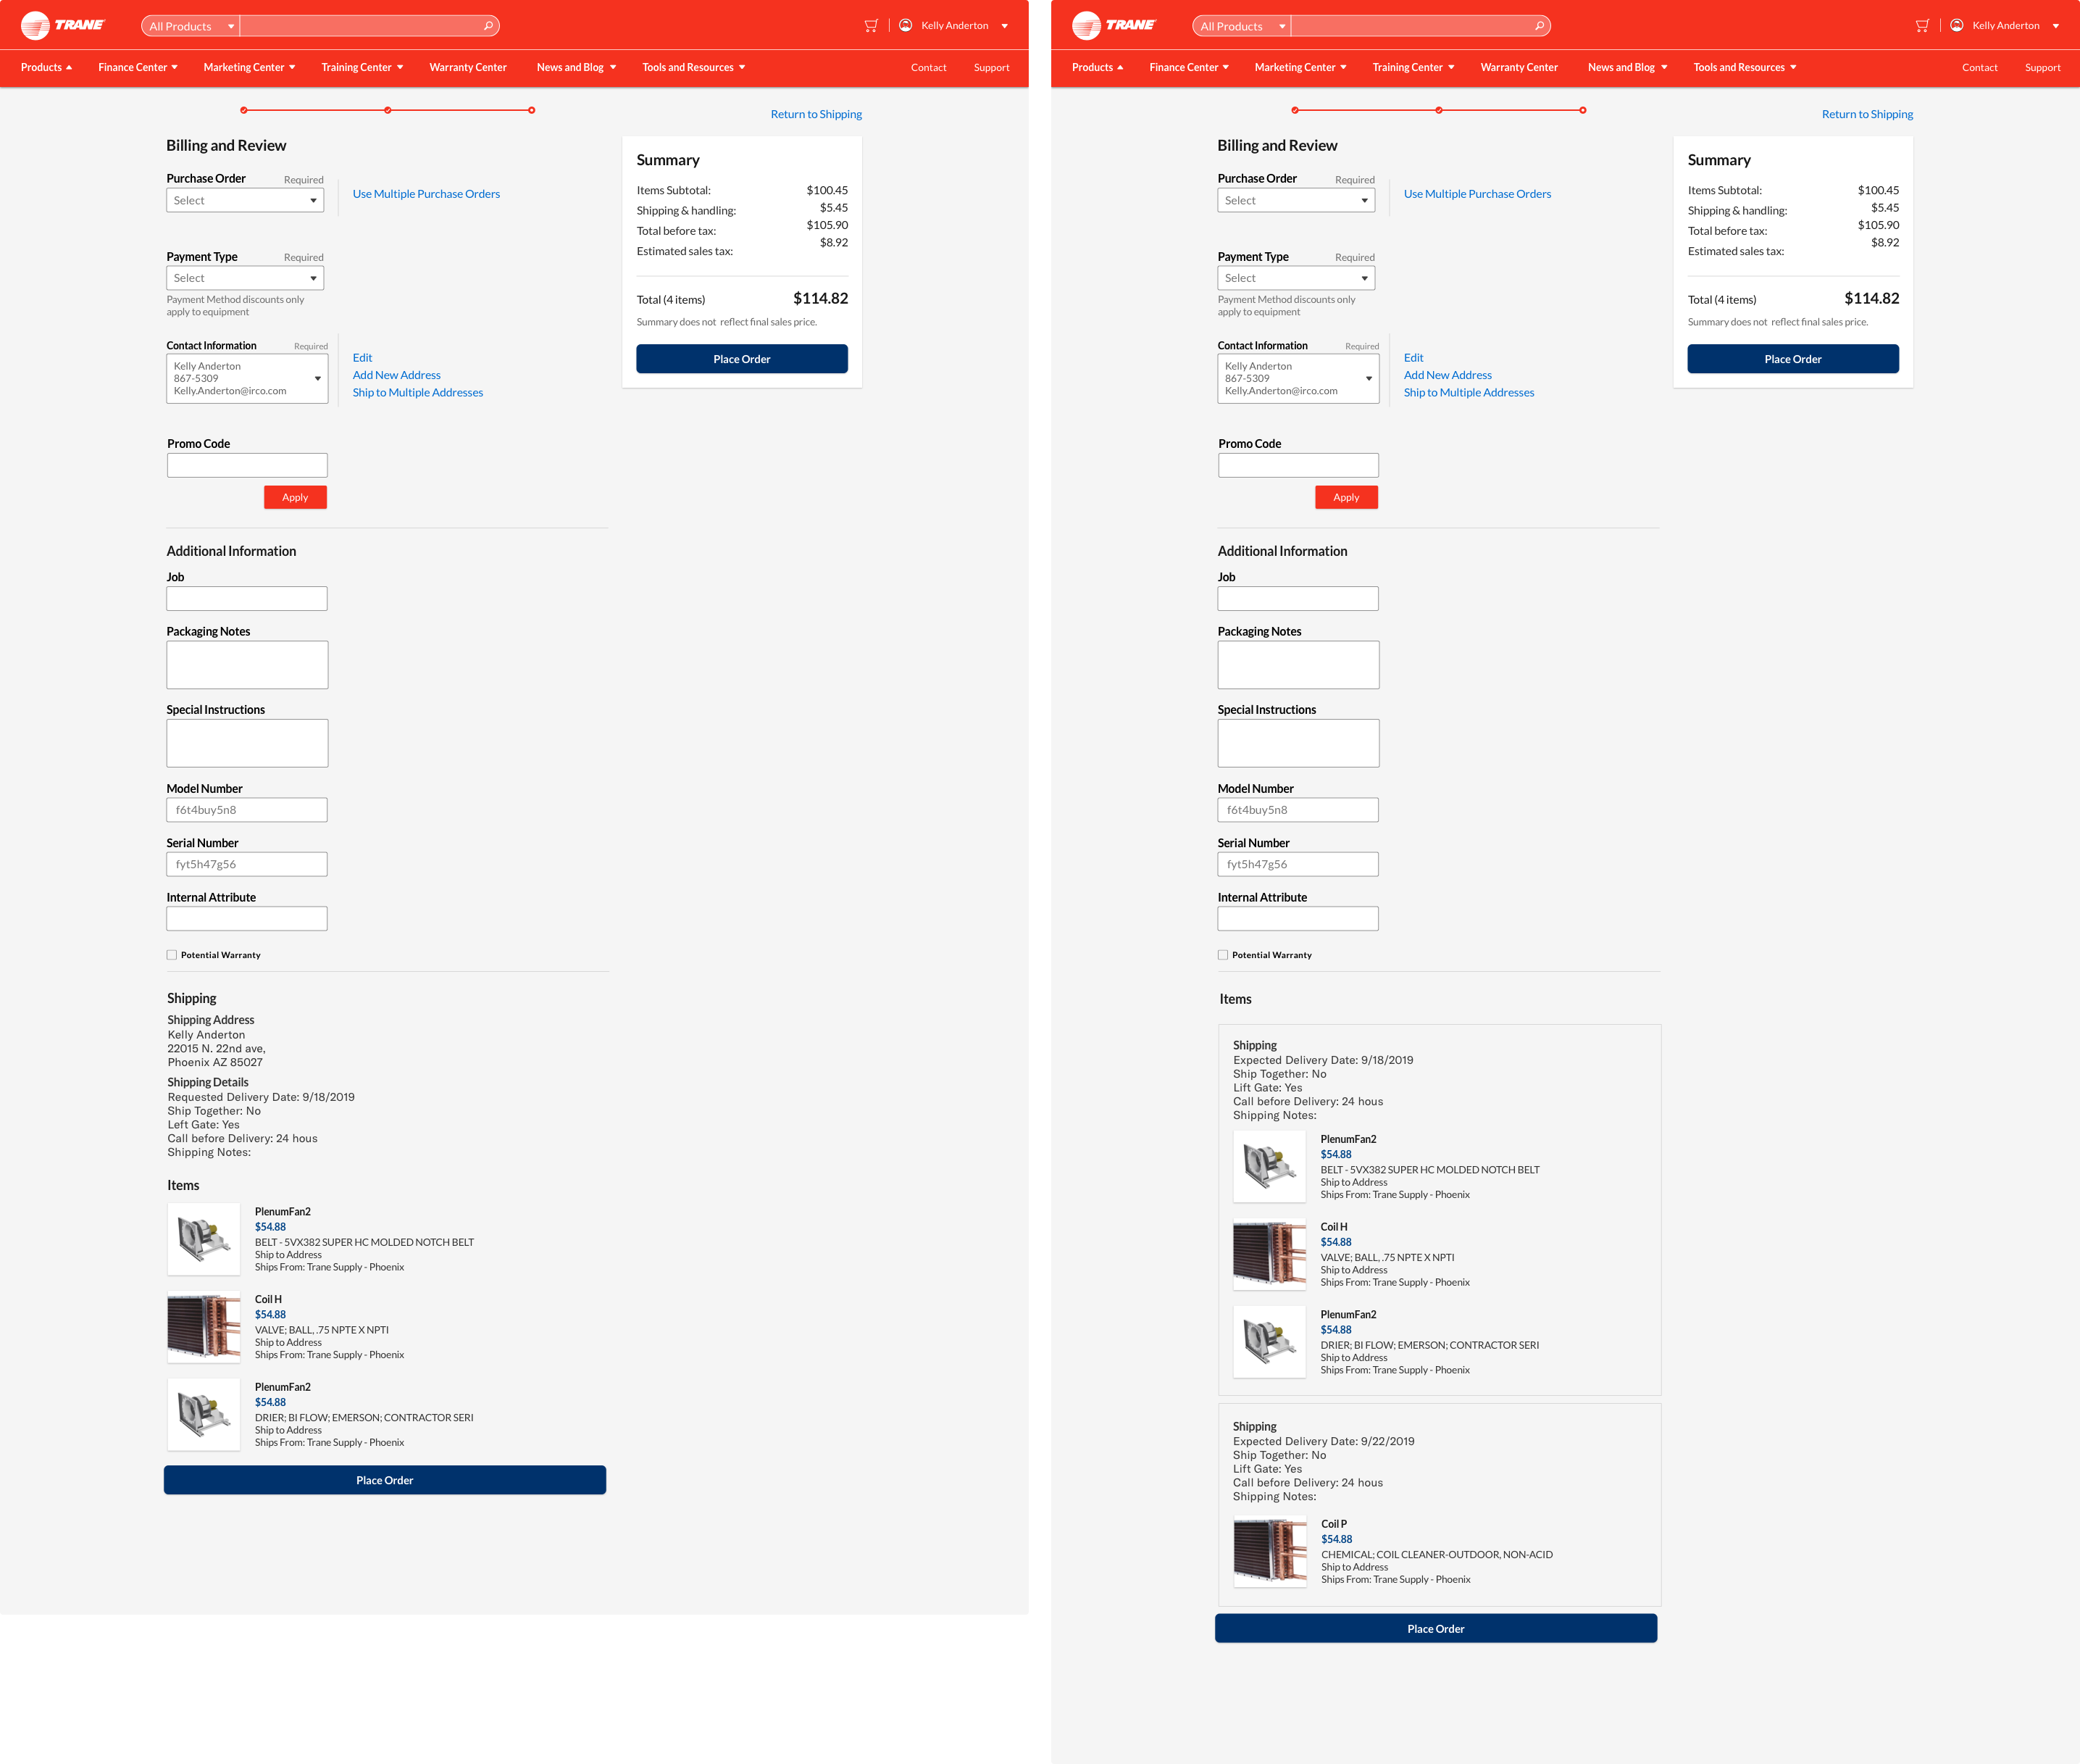
Task: Click the cart icon in the header
Action: coord(869,25)
